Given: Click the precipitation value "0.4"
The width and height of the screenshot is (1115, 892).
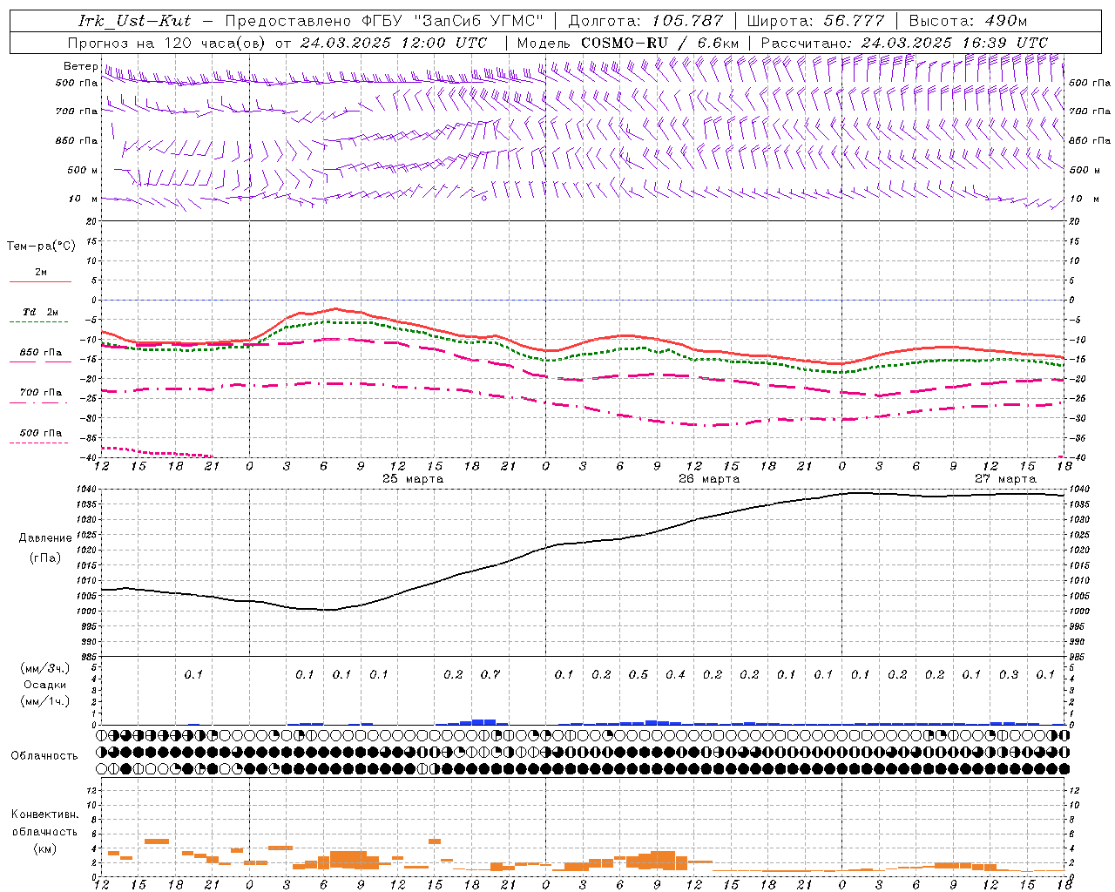Looking at the screenshot, I should 675,675.
